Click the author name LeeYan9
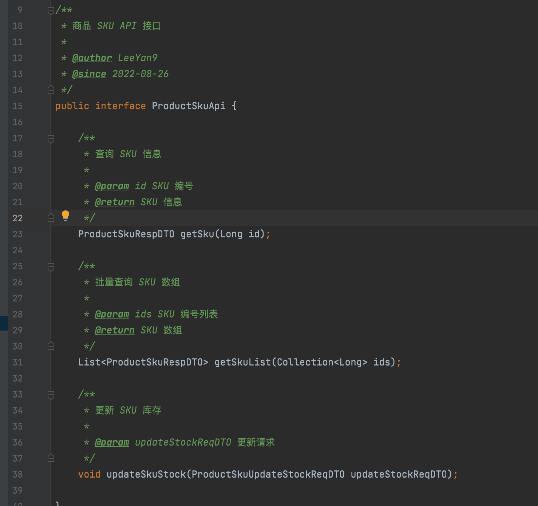Screen dimensions: 538x506 pos(138,58)
